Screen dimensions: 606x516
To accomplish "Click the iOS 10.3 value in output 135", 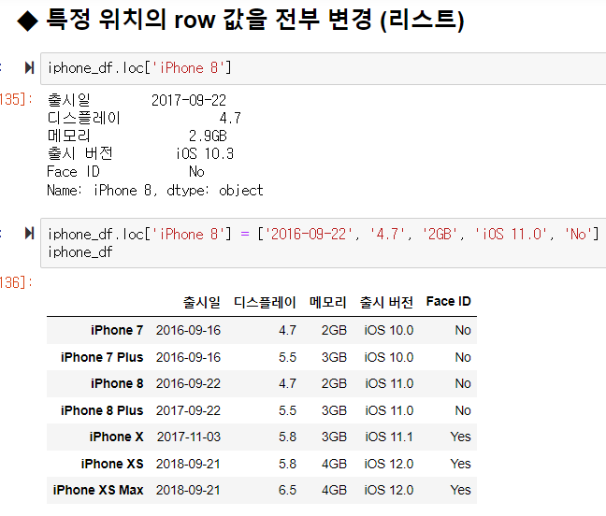I will (x=205, y=153).
